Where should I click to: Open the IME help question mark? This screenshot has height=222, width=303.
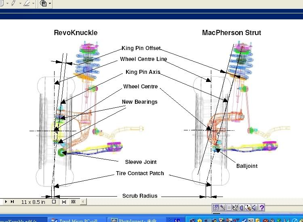(261, 208)
